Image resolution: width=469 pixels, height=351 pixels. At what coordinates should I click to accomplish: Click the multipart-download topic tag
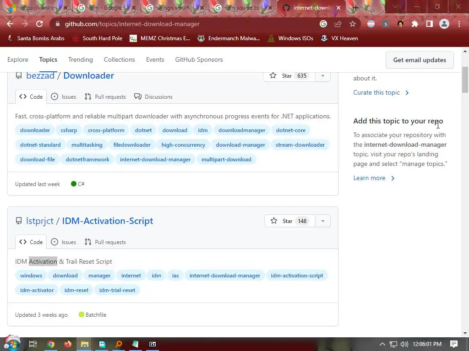[226, 160]
